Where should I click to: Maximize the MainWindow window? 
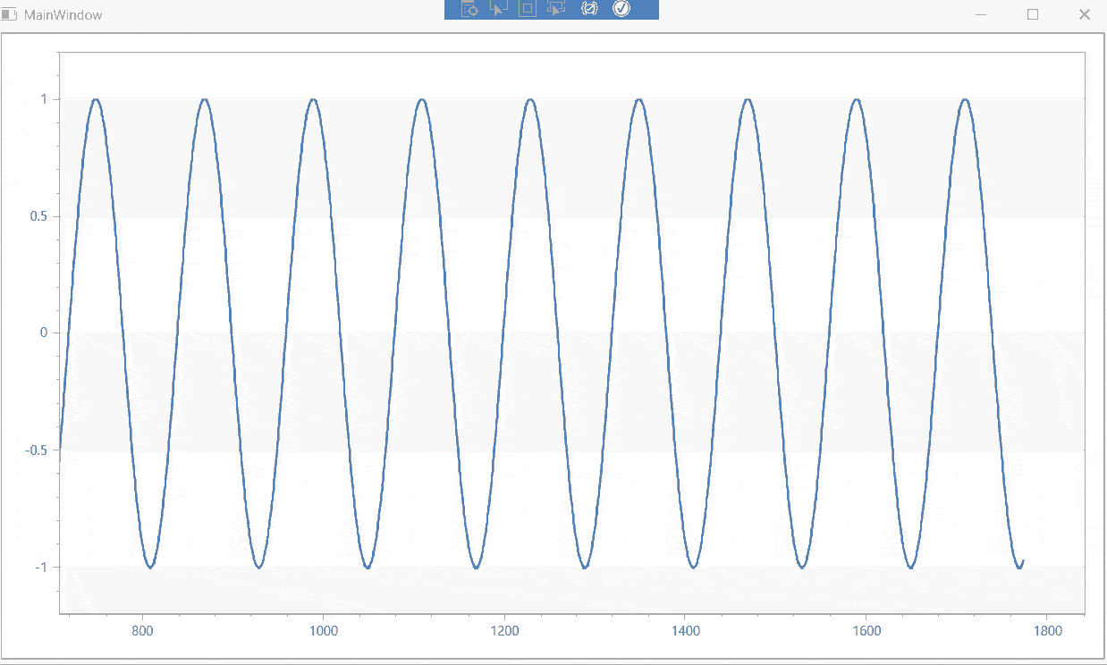coord(1033,15)
